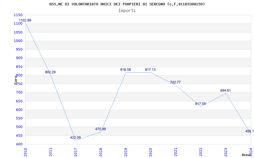Click the x-axis year label 2018

point(101,152)
